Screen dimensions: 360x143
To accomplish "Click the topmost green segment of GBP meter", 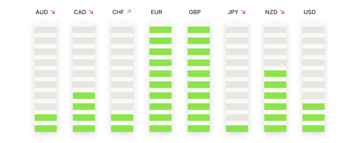I will 199,30.
